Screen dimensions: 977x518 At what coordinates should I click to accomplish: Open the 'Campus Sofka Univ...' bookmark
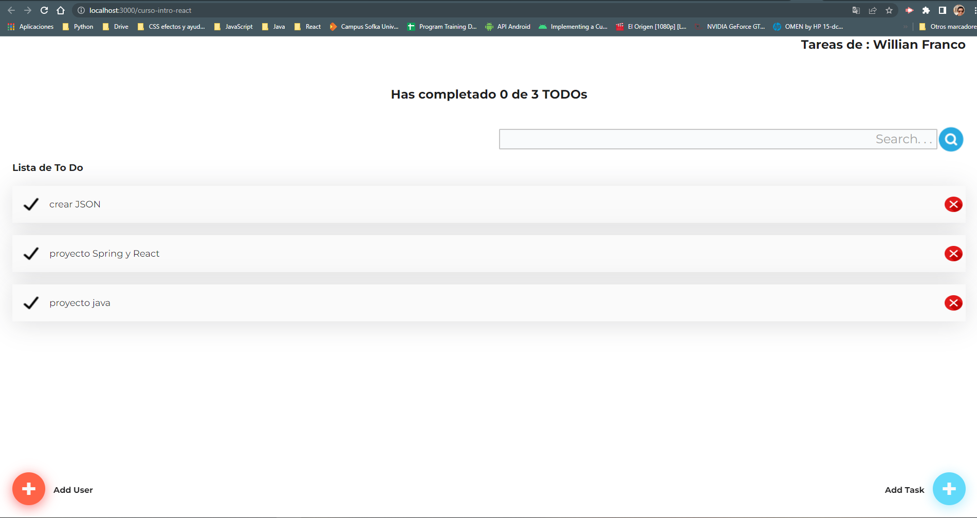[x=366, y=26]
